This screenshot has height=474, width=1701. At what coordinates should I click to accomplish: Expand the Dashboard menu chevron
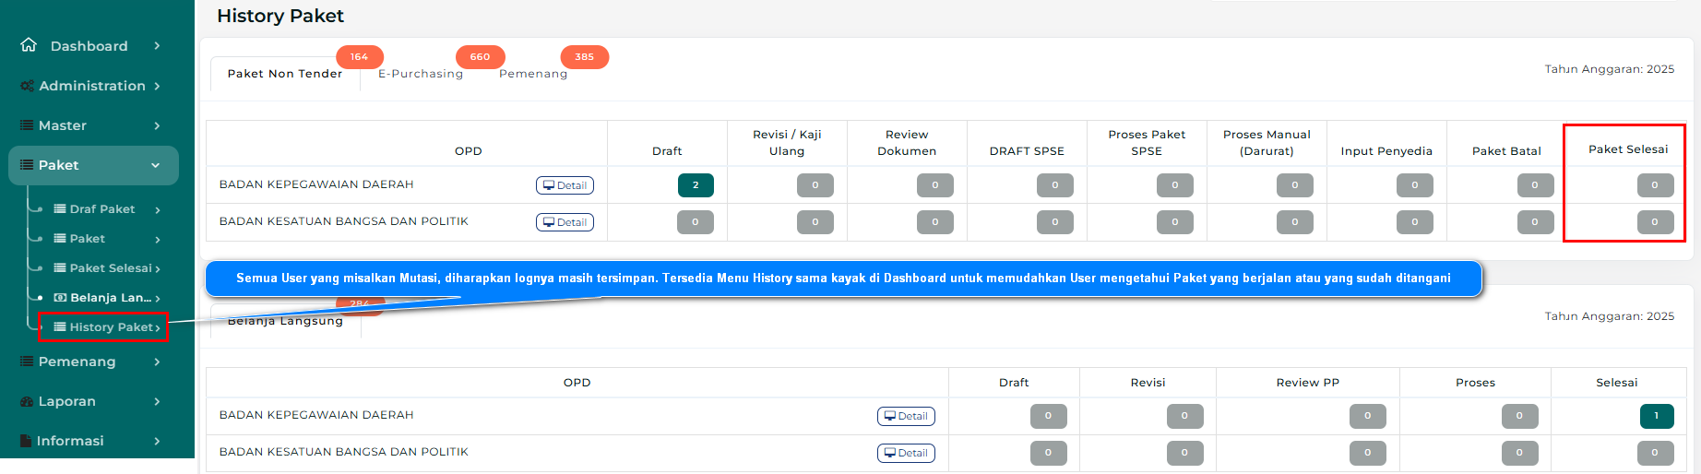tap(157, 46)
